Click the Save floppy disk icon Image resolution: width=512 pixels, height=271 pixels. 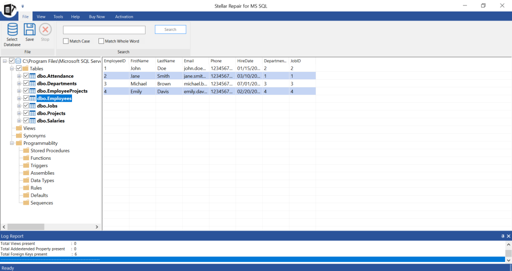[x=29, y=29]
